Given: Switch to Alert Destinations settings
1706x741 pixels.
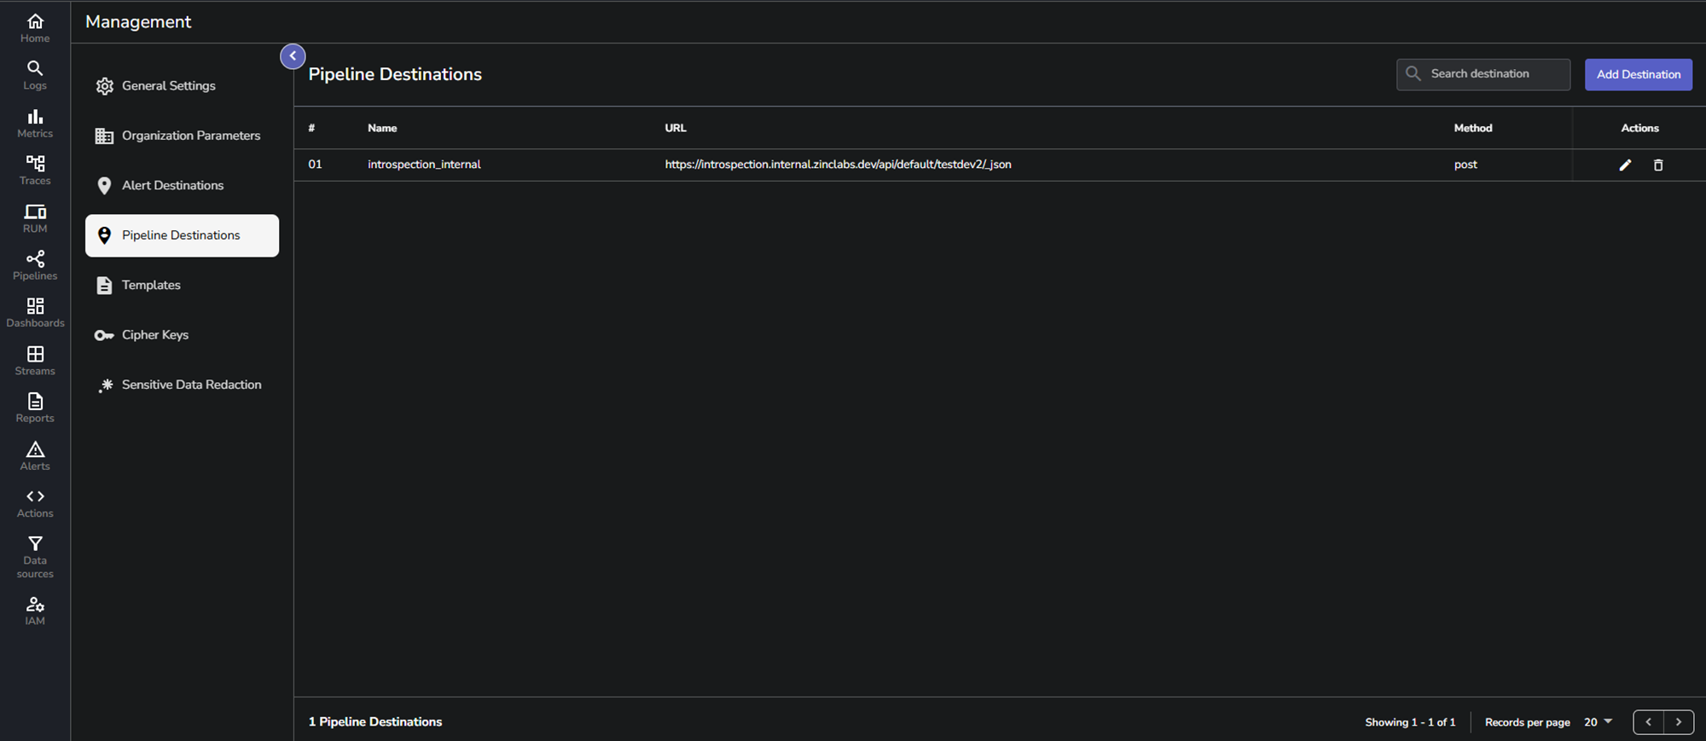Looking at the screenshot, I should (172, 186).
